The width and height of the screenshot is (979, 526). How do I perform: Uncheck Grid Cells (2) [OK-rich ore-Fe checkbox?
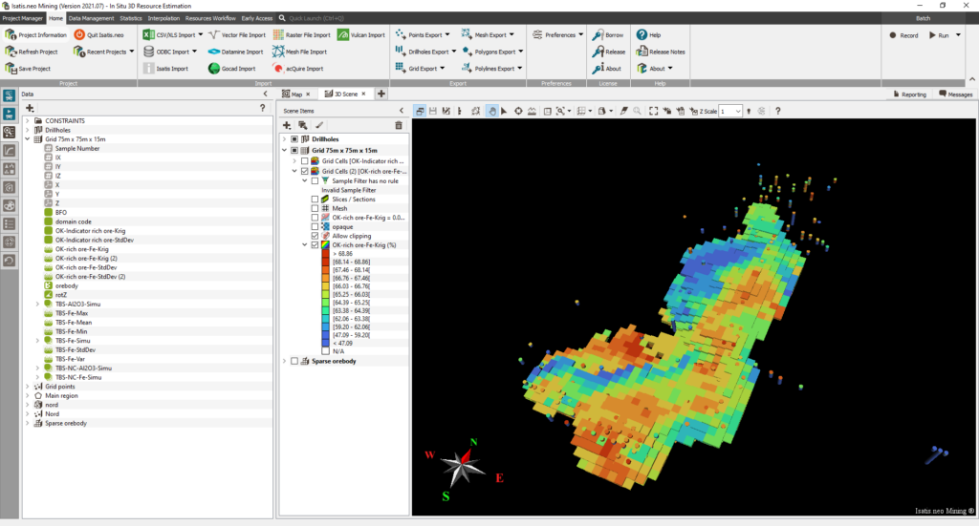pos(305,171)
